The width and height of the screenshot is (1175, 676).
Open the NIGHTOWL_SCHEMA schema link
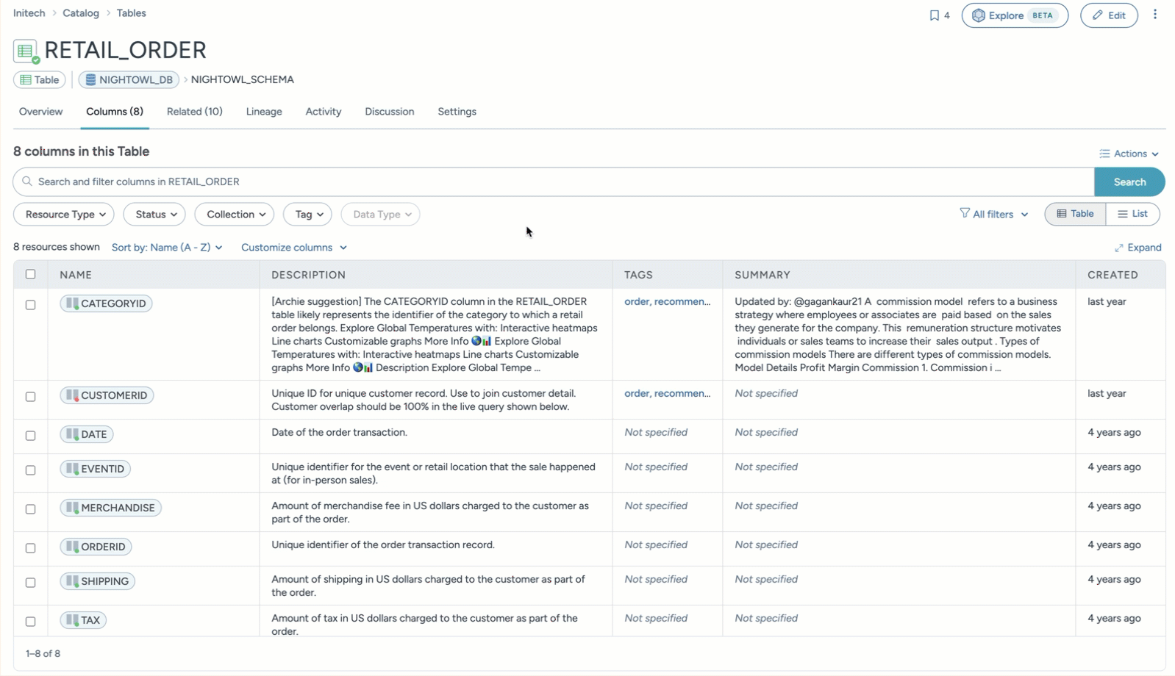(243, 79)
